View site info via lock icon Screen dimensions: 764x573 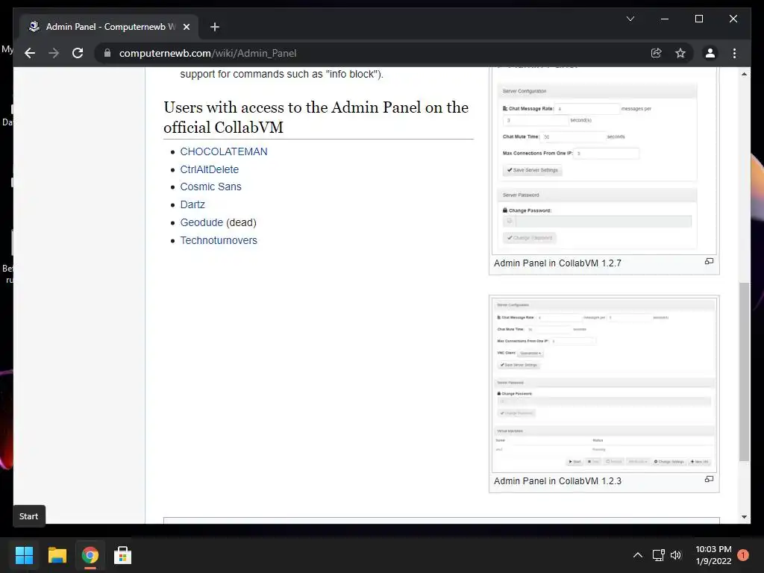pos(107,53)
